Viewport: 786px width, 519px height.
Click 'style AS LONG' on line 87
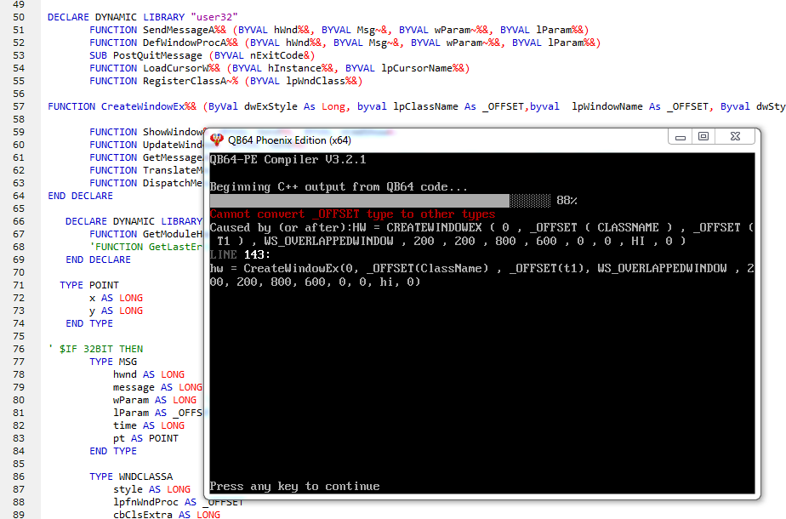tap(152, 489)
